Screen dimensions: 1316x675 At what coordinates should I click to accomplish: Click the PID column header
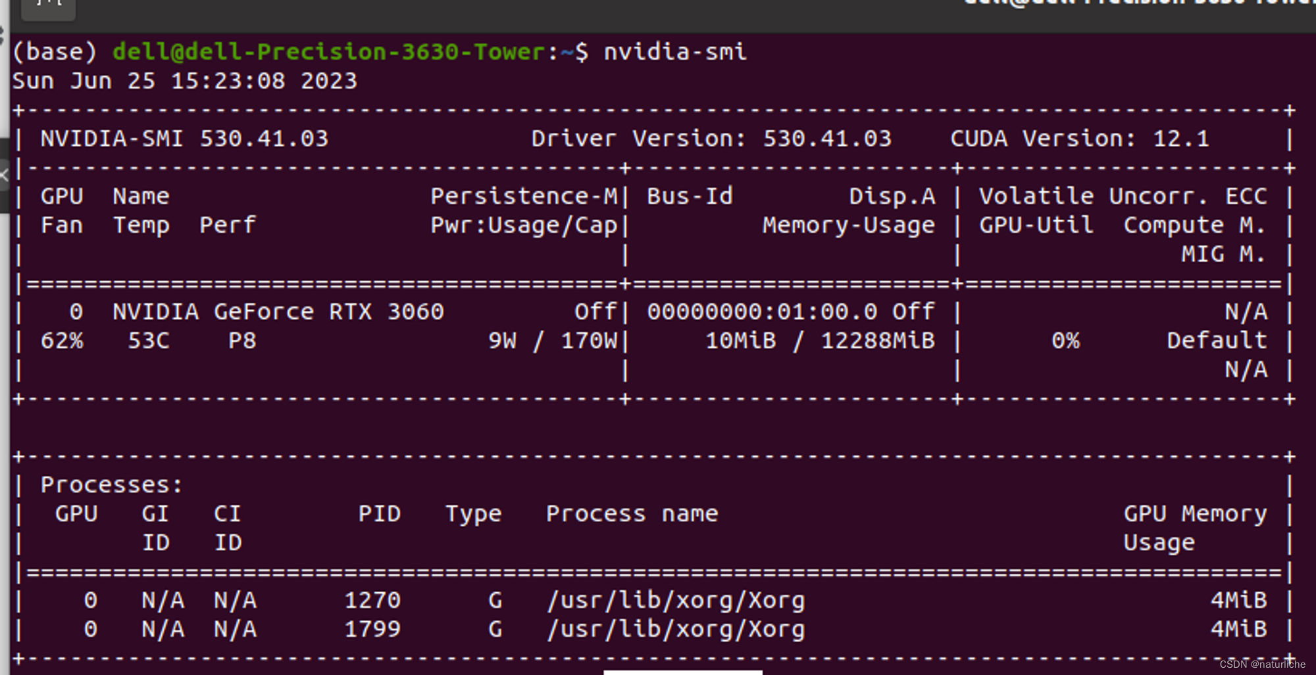pyautogui.click(x=380, y=514)
